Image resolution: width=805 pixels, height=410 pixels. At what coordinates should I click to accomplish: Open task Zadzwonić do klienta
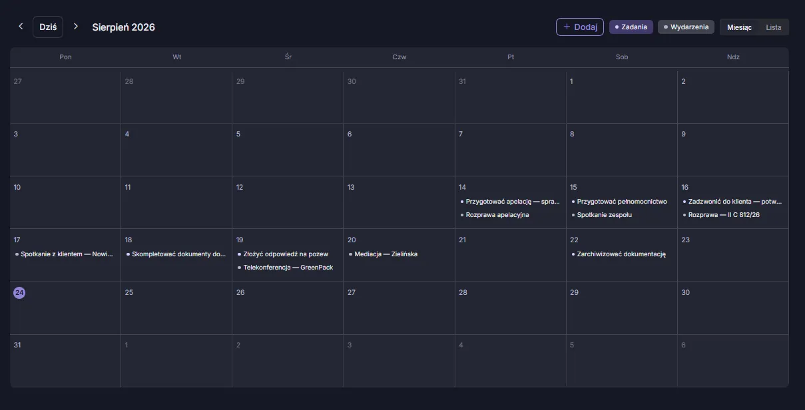coord(732,201)
